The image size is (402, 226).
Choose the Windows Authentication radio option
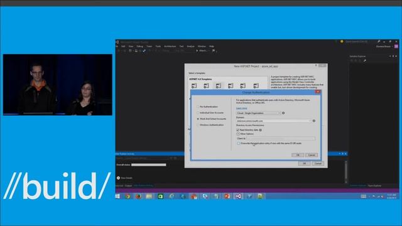click(198, 125)
